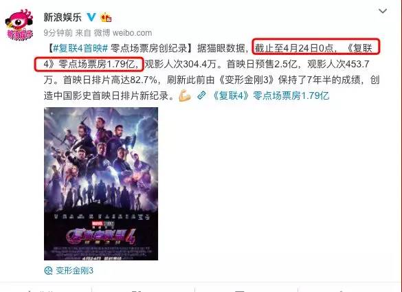Click the 微博 weibo.com source link
The width and height of the screenshot is (402, 292).
coord(123,33)
